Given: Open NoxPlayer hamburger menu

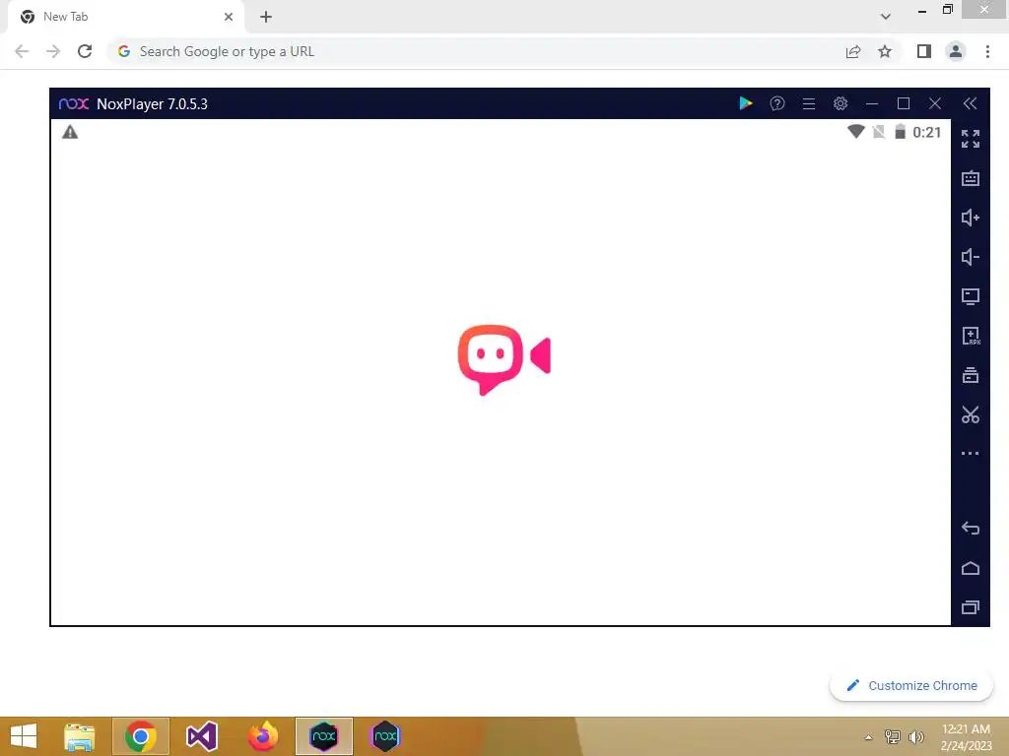Looking at the screenshot, I should [808, 103].
